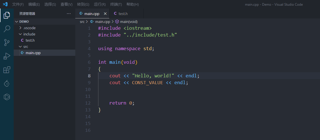This screenshot has width=320, height=140.
Task: Open the 查看(V) menu
Action: click(66, 4)
